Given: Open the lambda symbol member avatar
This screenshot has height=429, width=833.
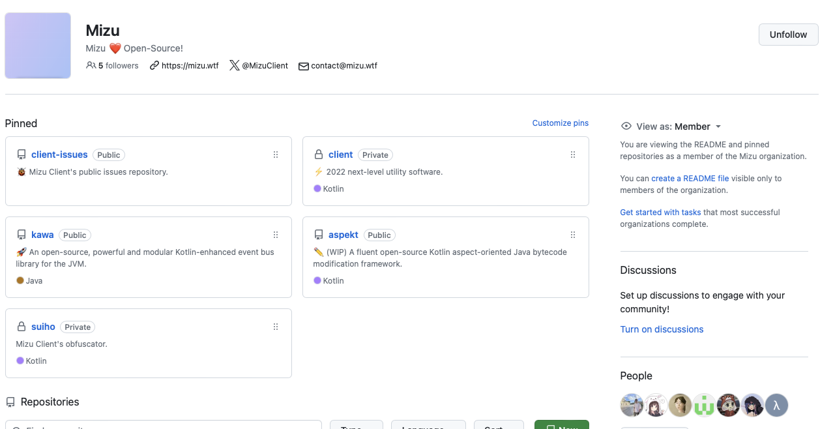Looking at the screenshot, I should click(x=776, y=406).
